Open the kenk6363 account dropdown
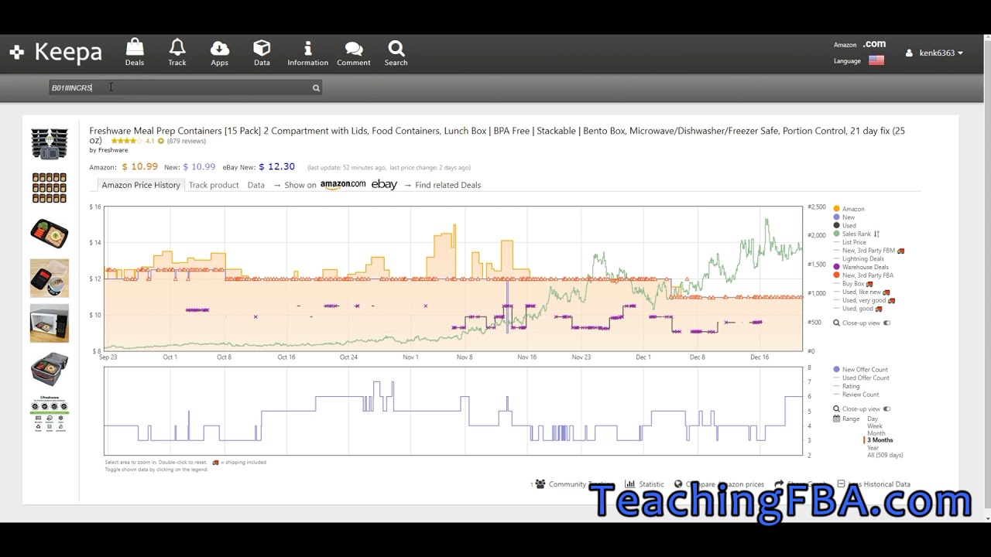Viewport: 991px width, 557px height. 934,53
